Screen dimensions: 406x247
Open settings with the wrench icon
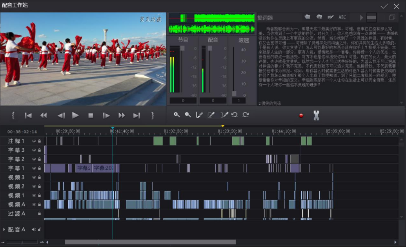pos(316,115)
